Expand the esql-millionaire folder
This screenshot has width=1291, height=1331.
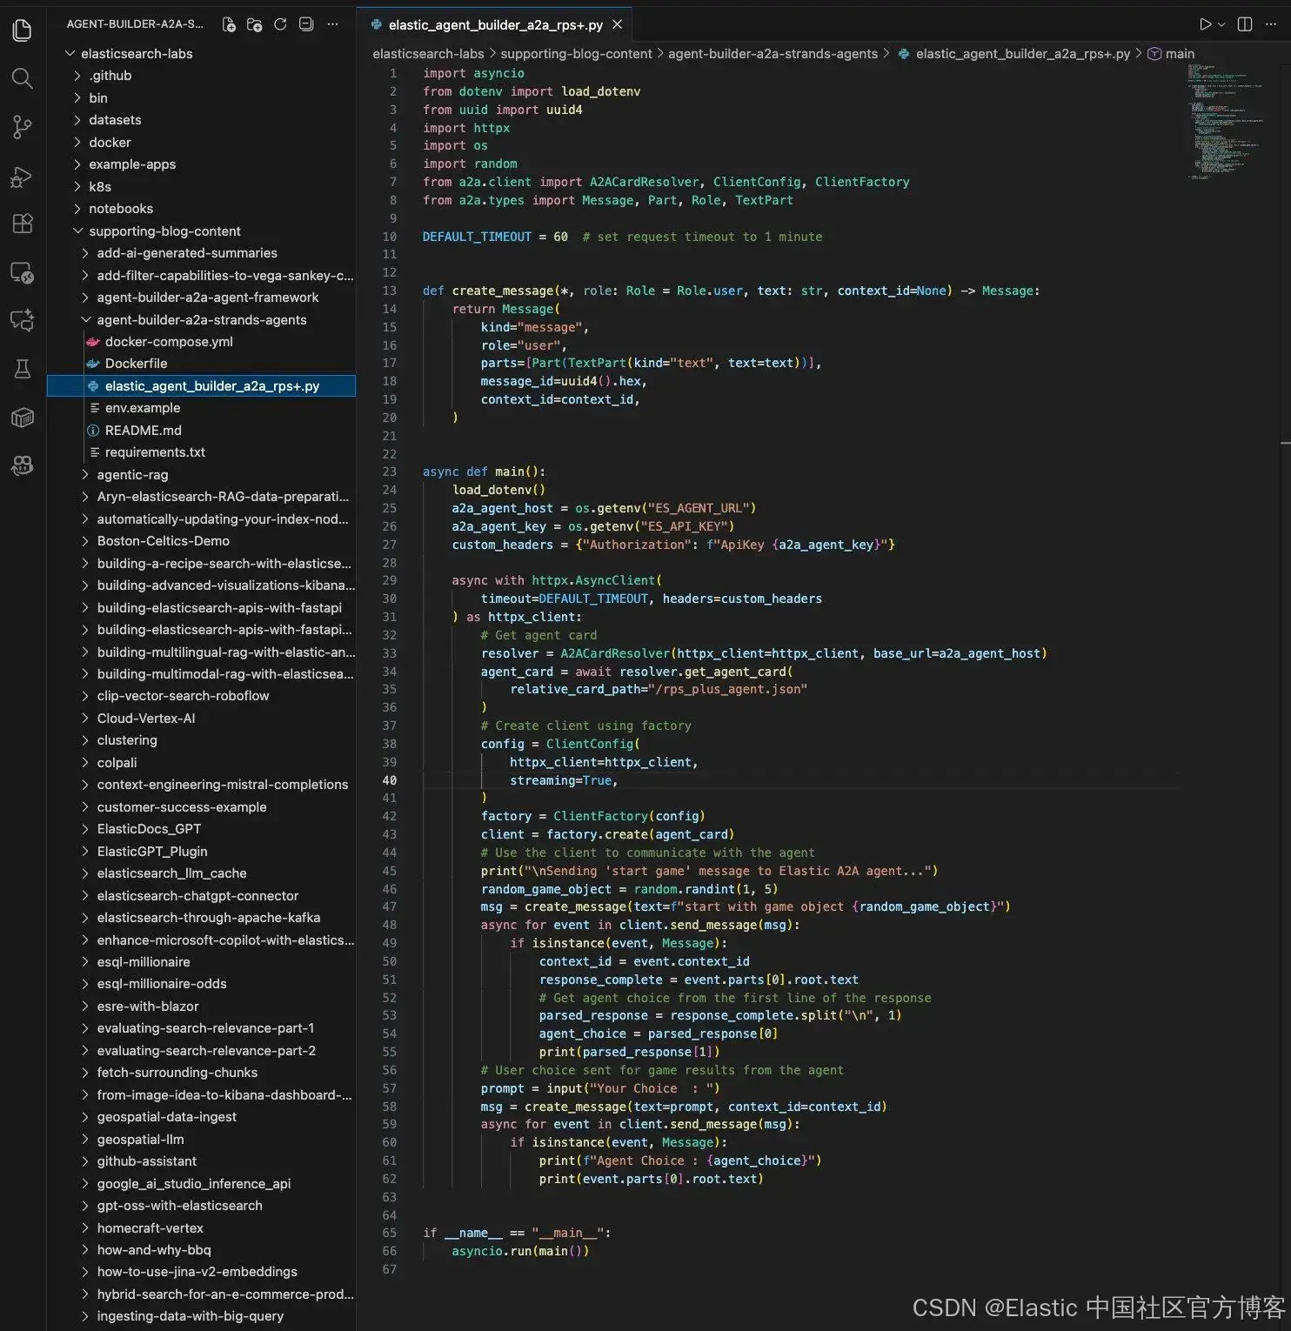point(144,962)
